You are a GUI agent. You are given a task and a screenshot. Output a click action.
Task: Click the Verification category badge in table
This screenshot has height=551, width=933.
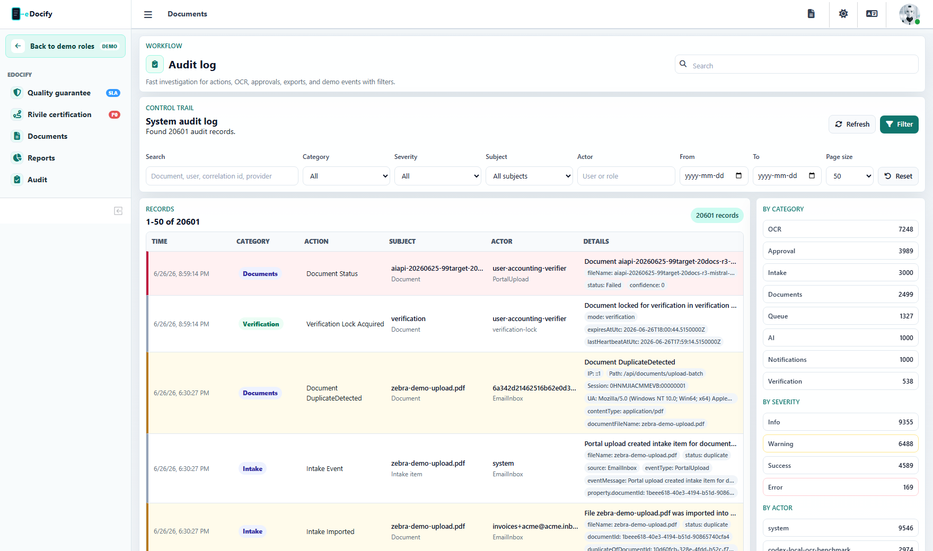click(261, 324)
